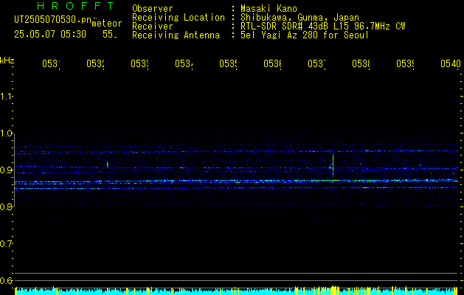Select the 25.05.07 05:30 timestamp
This screenshot has height=295, width=464.
50,35
